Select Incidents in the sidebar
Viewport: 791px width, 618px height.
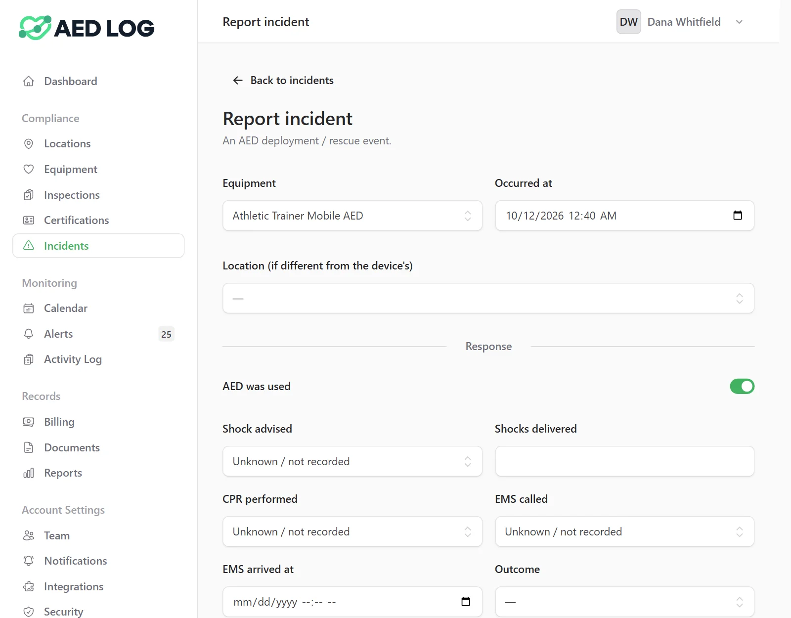click(x=98, y=246)
